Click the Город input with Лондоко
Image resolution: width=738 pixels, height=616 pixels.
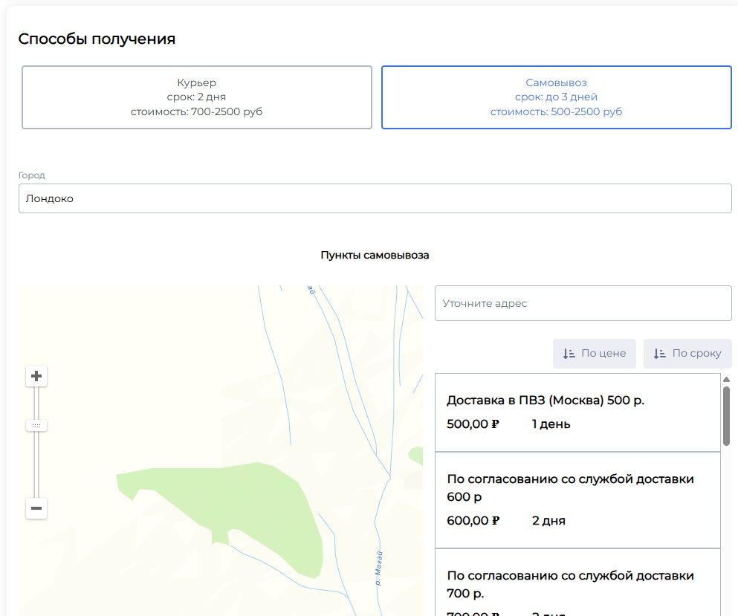pos(375,198)
